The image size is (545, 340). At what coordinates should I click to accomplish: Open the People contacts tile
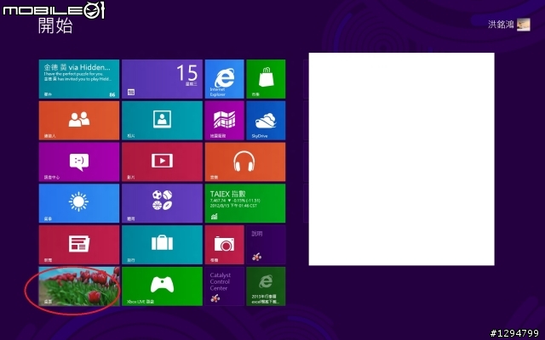[79, 121]
